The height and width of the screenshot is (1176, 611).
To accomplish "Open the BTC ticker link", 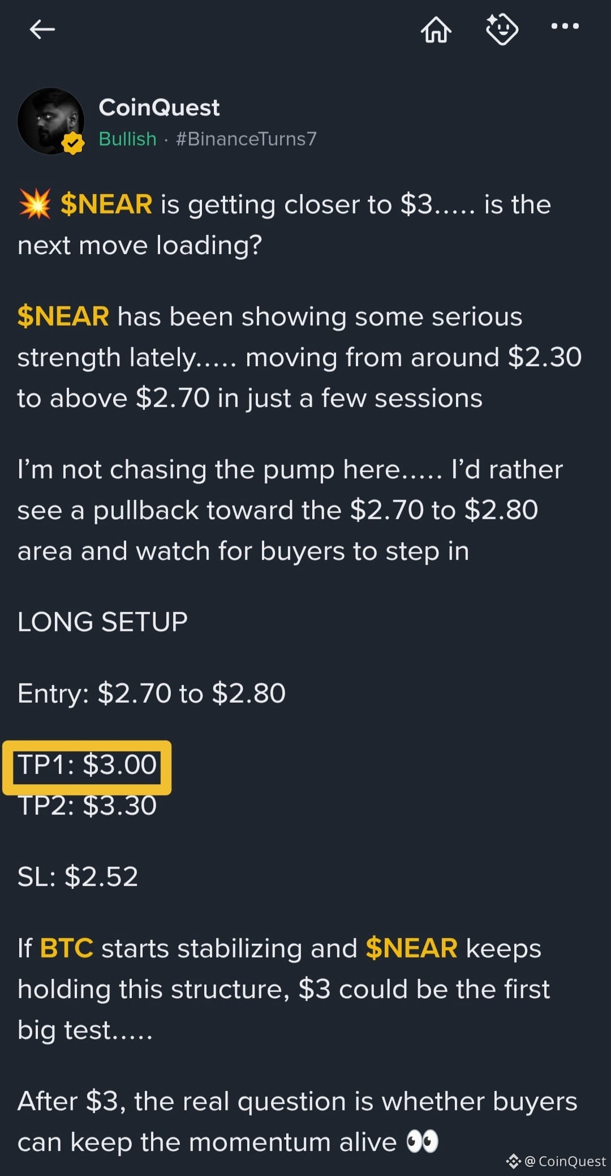I will tap(67, 948).
